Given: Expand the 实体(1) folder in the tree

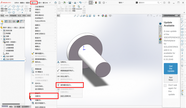Looking at the screenshot, I should point(1,39).
